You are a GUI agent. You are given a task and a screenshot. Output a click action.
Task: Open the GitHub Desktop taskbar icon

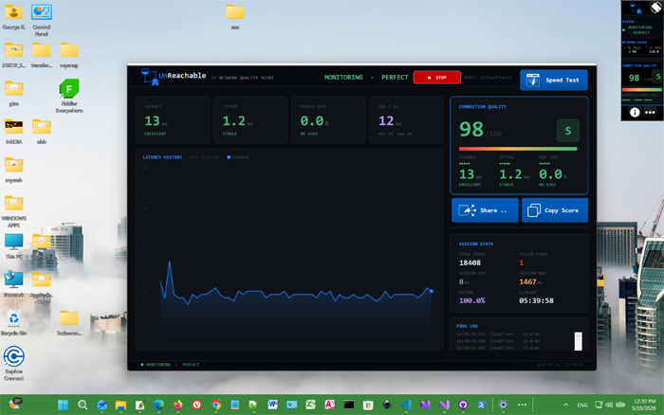point(463,405)
